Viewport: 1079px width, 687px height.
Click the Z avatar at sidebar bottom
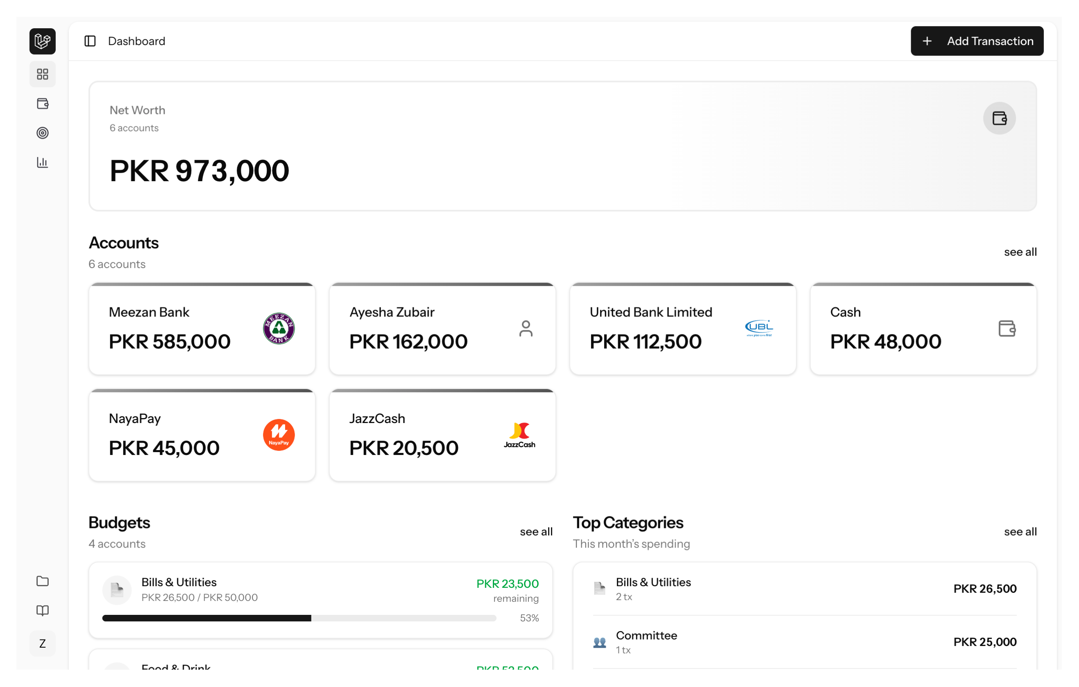click(42, 643)
